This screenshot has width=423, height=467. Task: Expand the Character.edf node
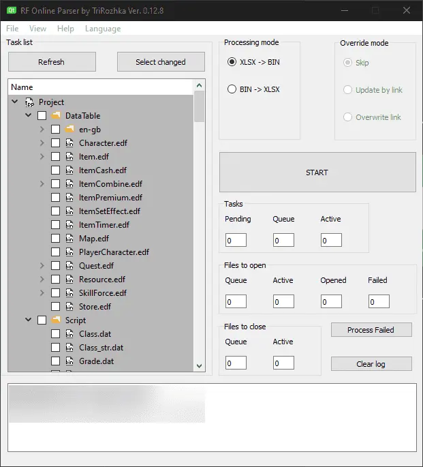coord(42,143)
